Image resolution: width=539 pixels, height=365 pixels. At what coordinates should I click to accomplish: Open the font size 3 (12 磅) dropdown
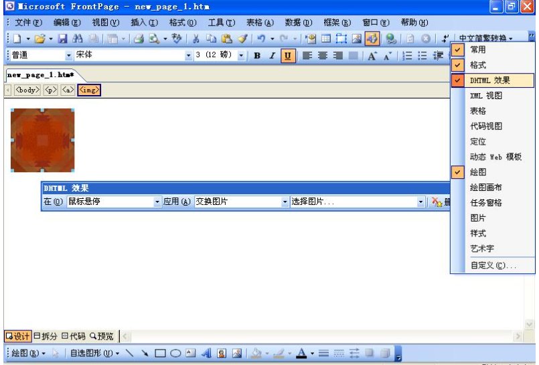[241, 56]
